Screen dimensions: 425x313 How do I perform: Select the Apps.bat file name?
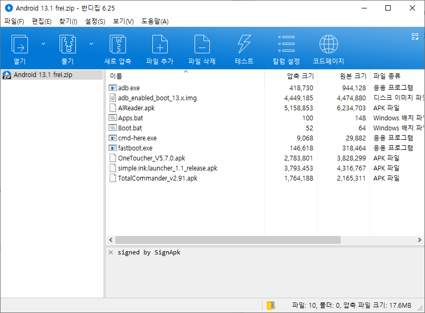130,118
